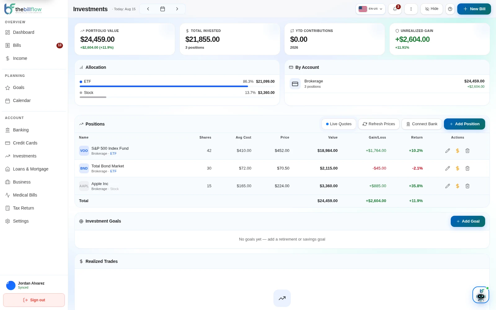
Task: Click the Unrealized Gain card
Action: (x=440, y=39)
